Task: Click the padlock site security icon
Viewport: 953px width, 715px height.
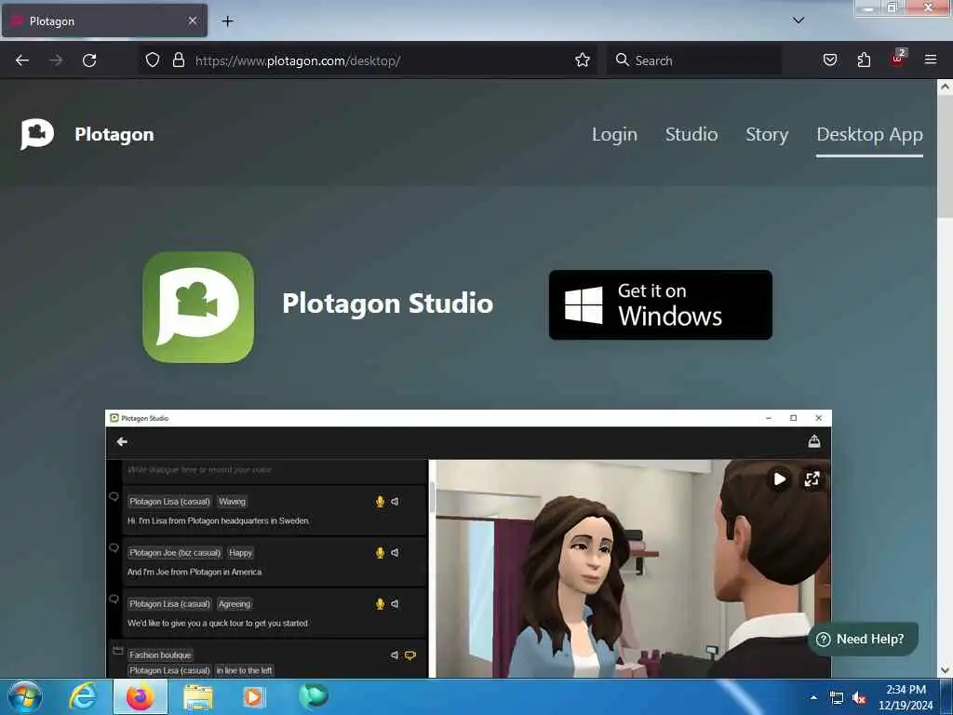Action: point(178,60)
